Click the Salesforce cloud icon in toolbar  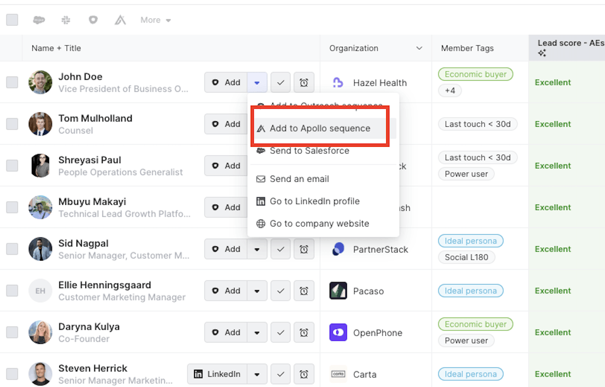click(x=39, y=20)
